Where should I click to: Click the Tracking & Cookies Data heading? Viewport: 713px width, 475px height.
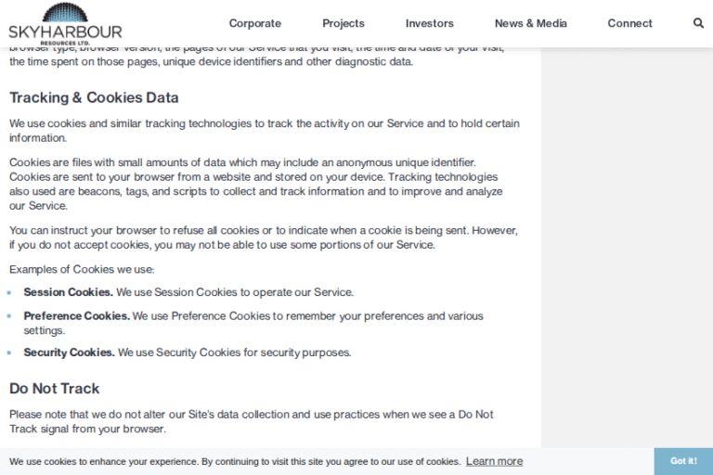(94, 97)
